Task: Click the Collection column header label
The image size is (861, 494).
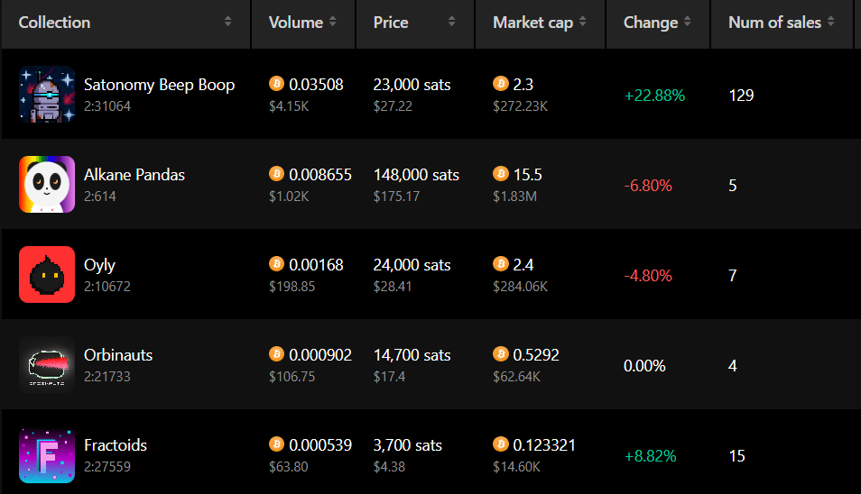Action: tap(54, 23)
